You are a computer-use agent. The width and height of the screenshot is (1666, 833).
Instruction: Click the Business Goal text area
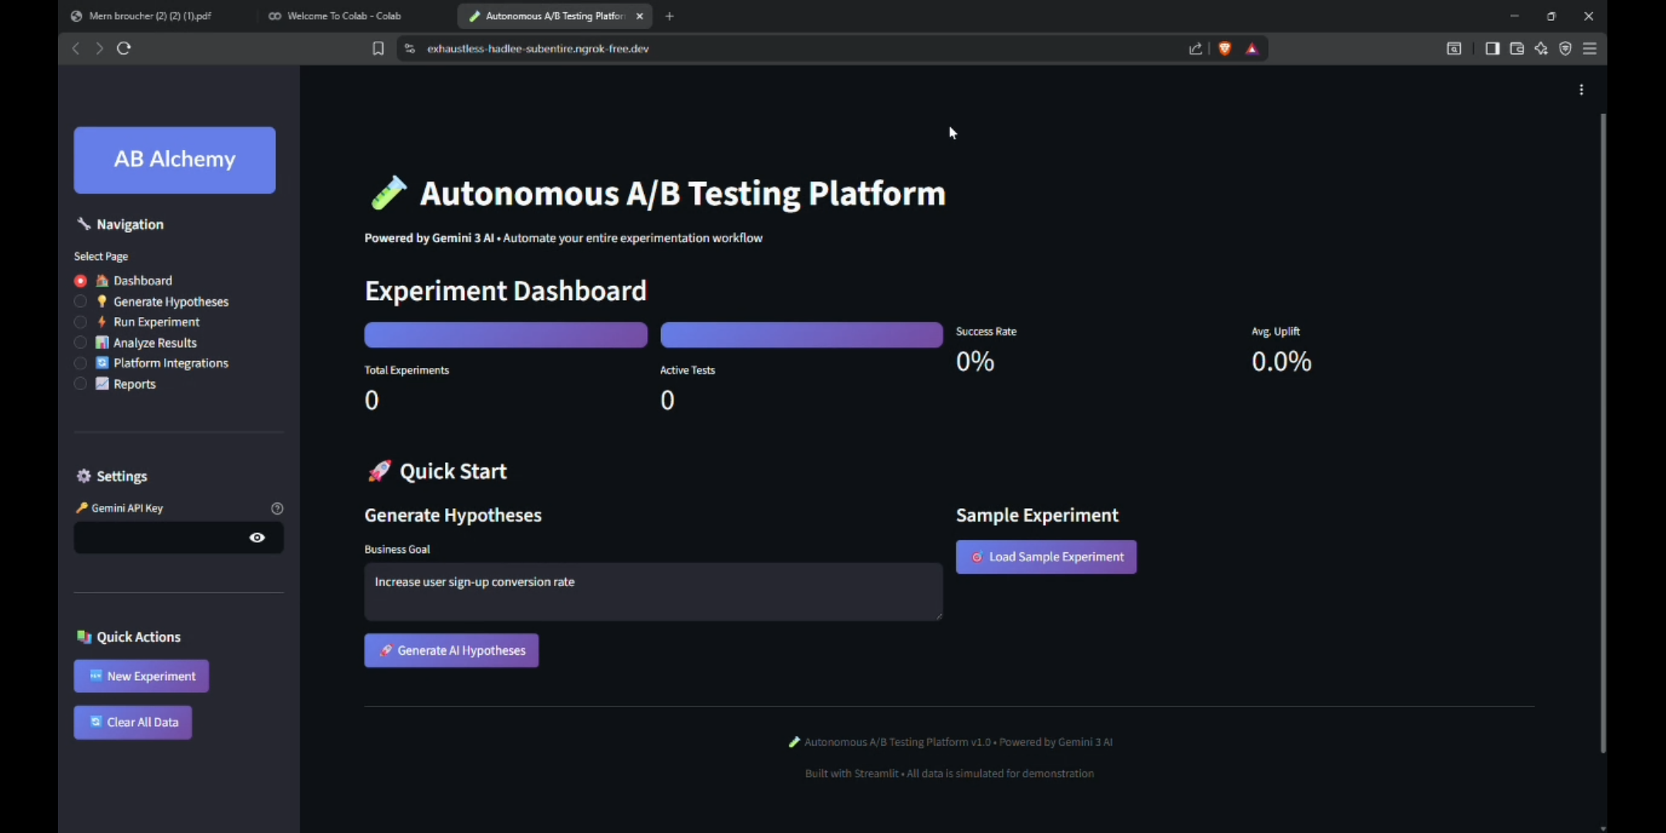click(653, 592)
